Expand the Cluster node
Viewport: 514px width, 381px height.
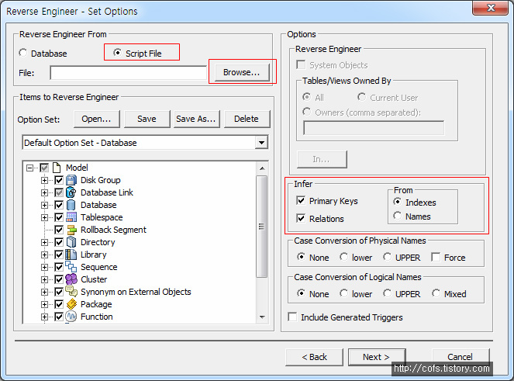[x=45, y=279]
